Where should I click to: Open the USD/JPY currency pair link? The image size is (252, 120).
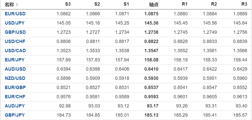click(15, 23)
